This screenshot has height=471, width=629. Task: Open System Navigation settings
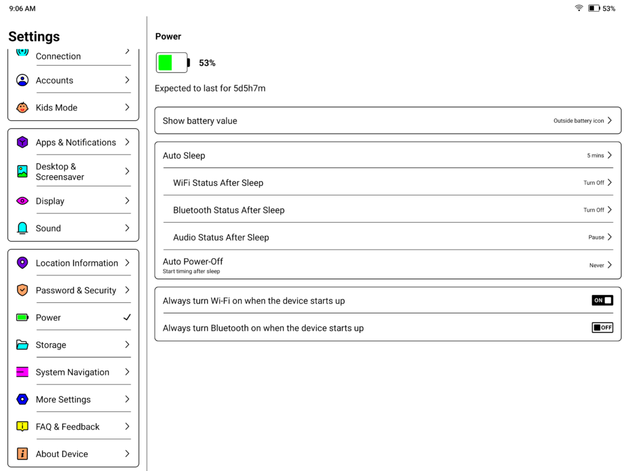tap(72, 372)
